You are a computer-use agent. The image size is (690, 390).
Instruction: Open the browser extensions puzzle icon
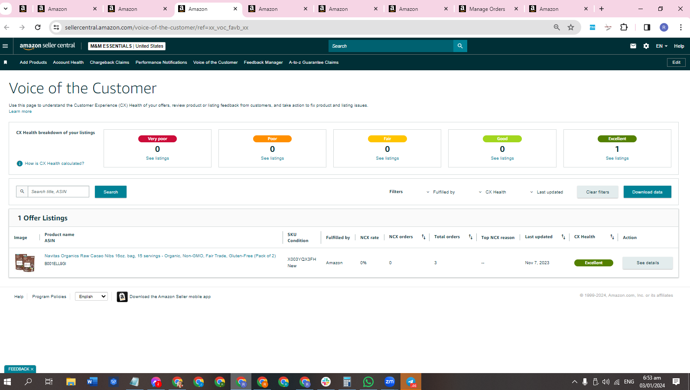coord(624,27)
